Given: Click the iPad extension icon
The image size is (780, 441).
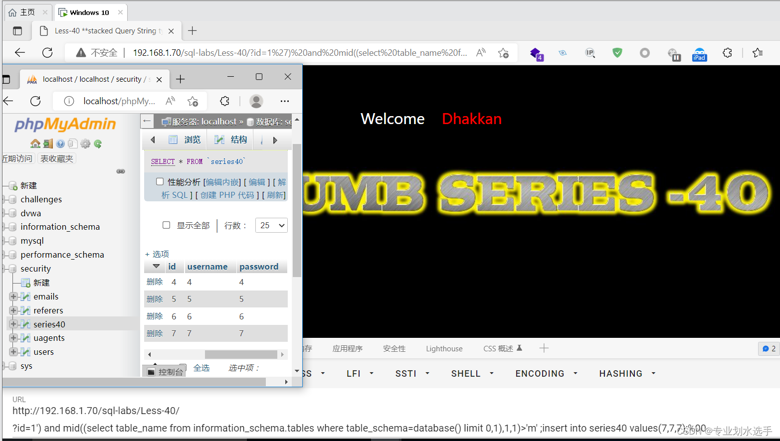Looking at the screenshot, I should pos(699,54).
